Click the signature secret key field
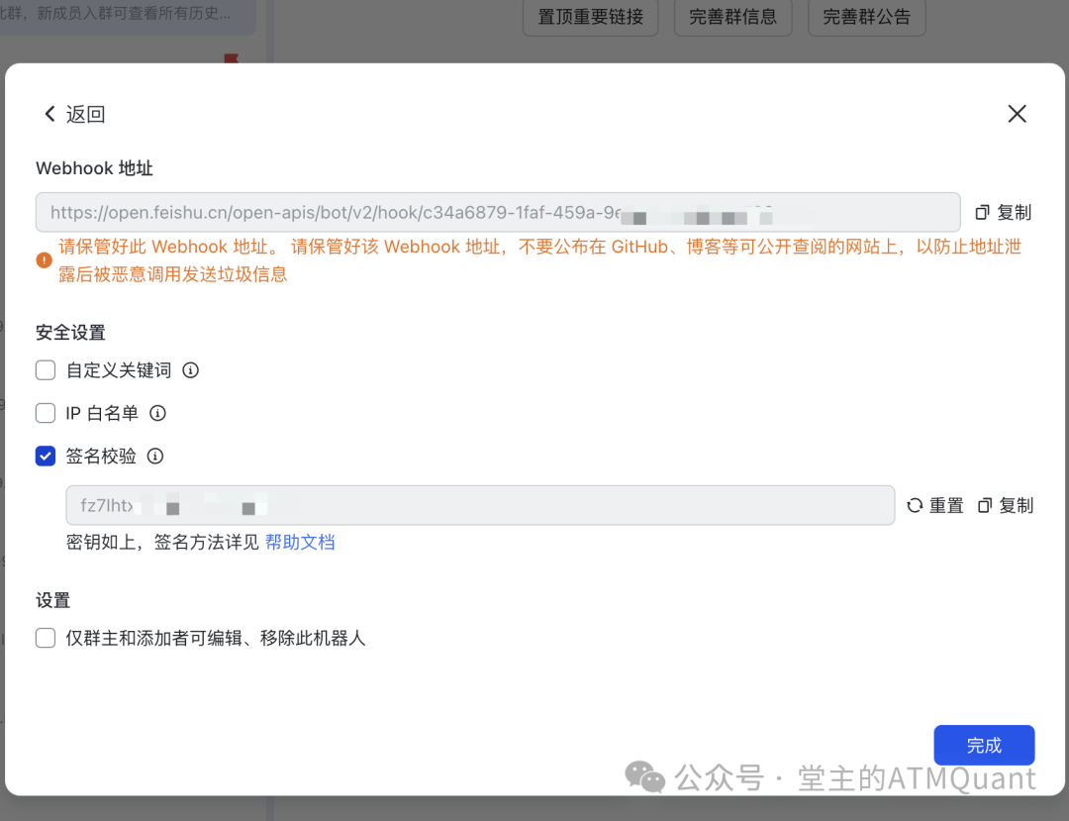Screen dimensions: 1069x821 (480, 505)
